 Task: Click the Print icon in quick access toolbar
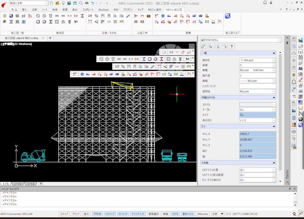pos(87,3)
